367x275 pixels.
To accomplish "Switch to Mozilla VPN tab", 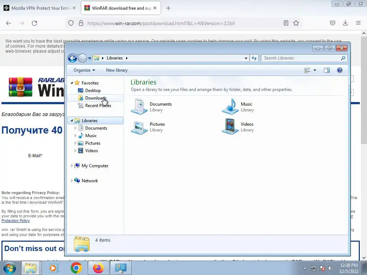I will tap(40, 8).
